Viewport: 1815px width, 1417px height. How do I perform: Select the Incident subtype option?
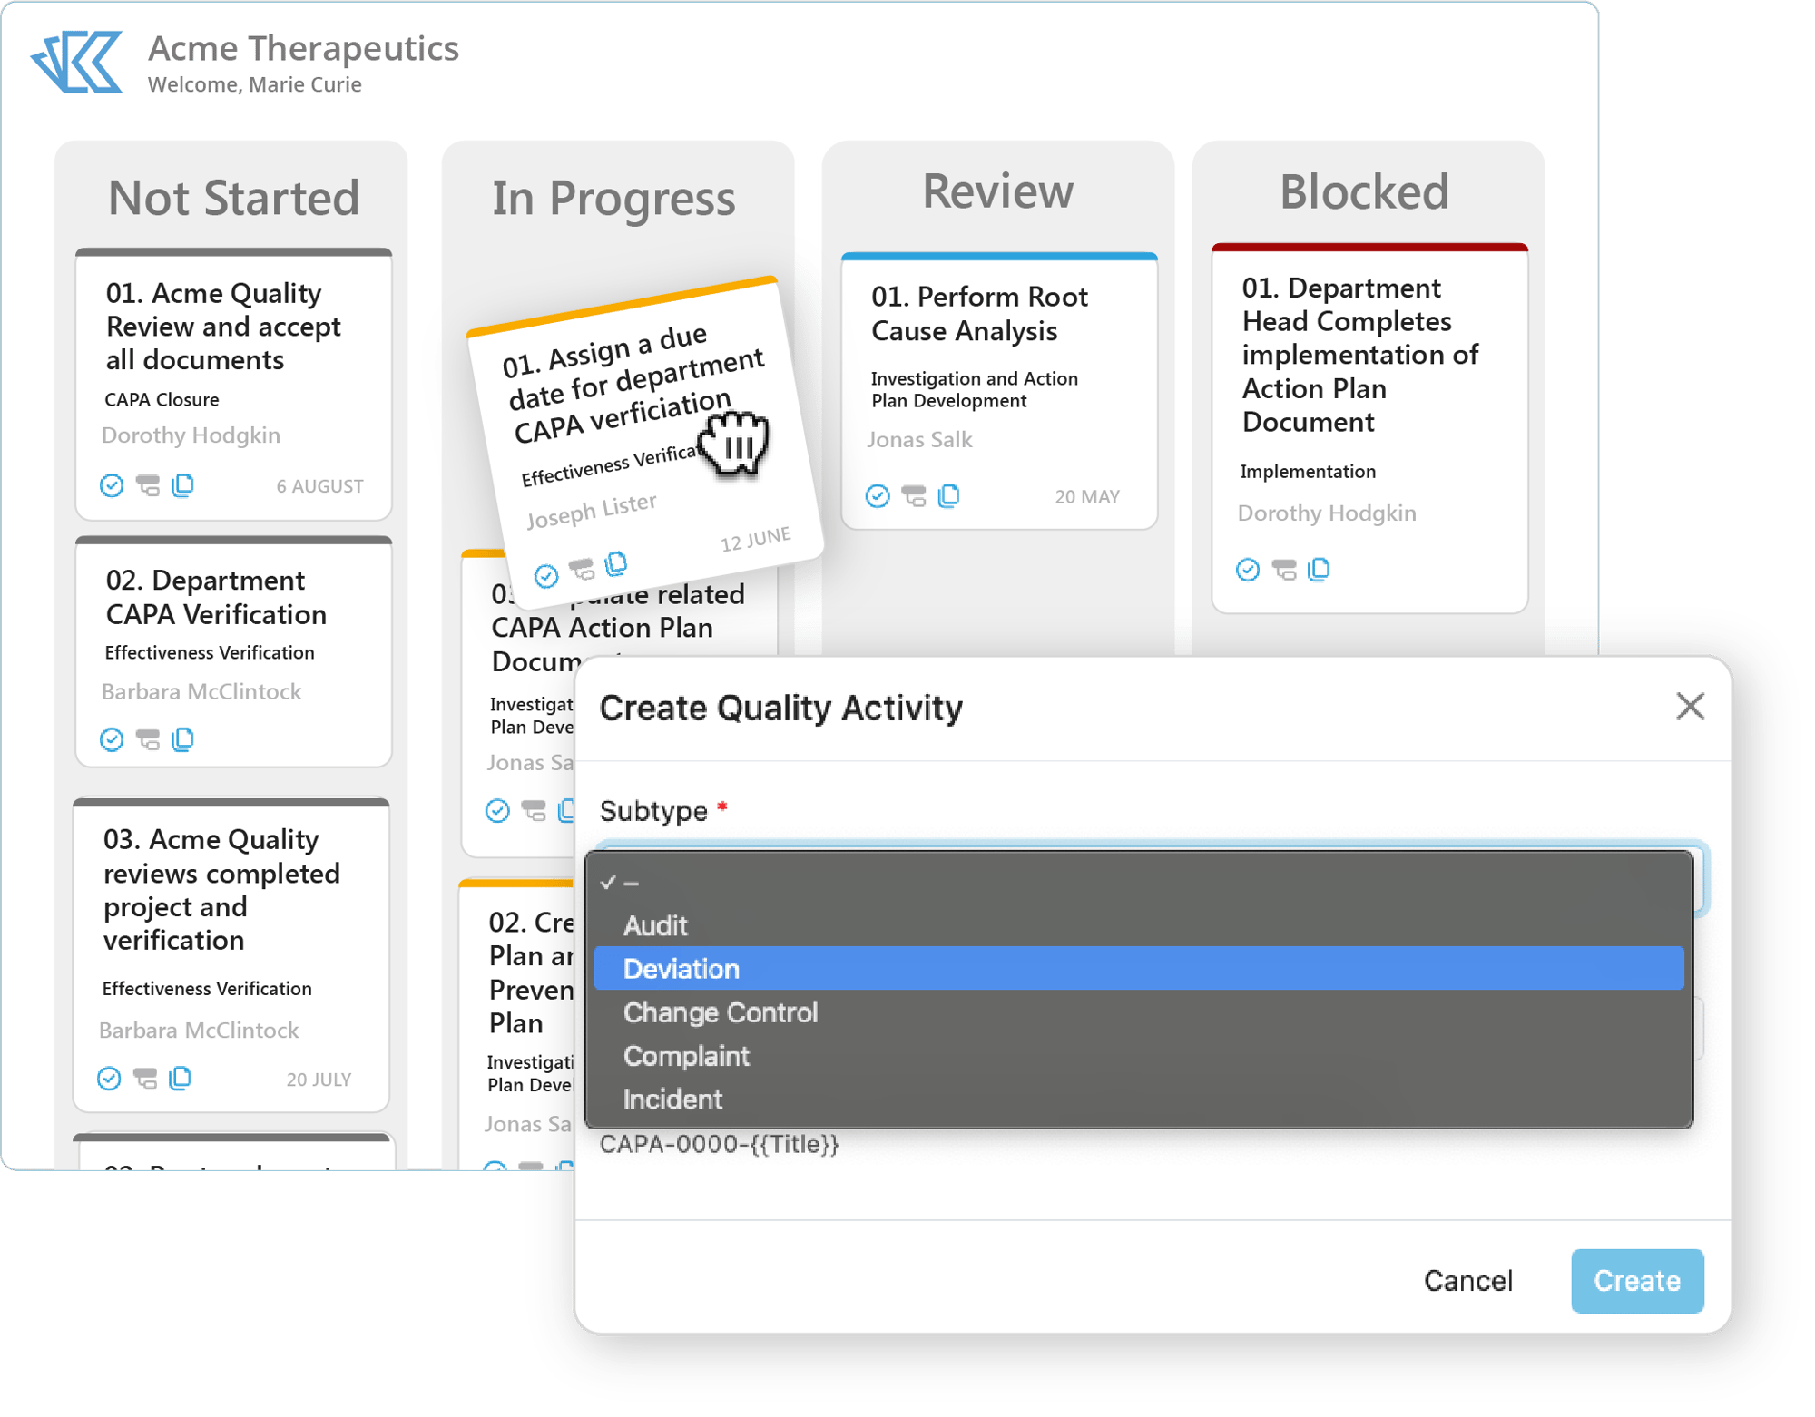[x=671, y=1099]
